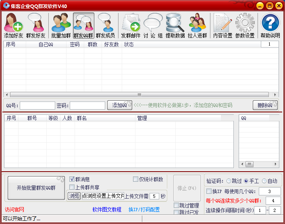Open the 发群邮件 group mail tool
Screen dimensions: 285x224
(131, 25)
